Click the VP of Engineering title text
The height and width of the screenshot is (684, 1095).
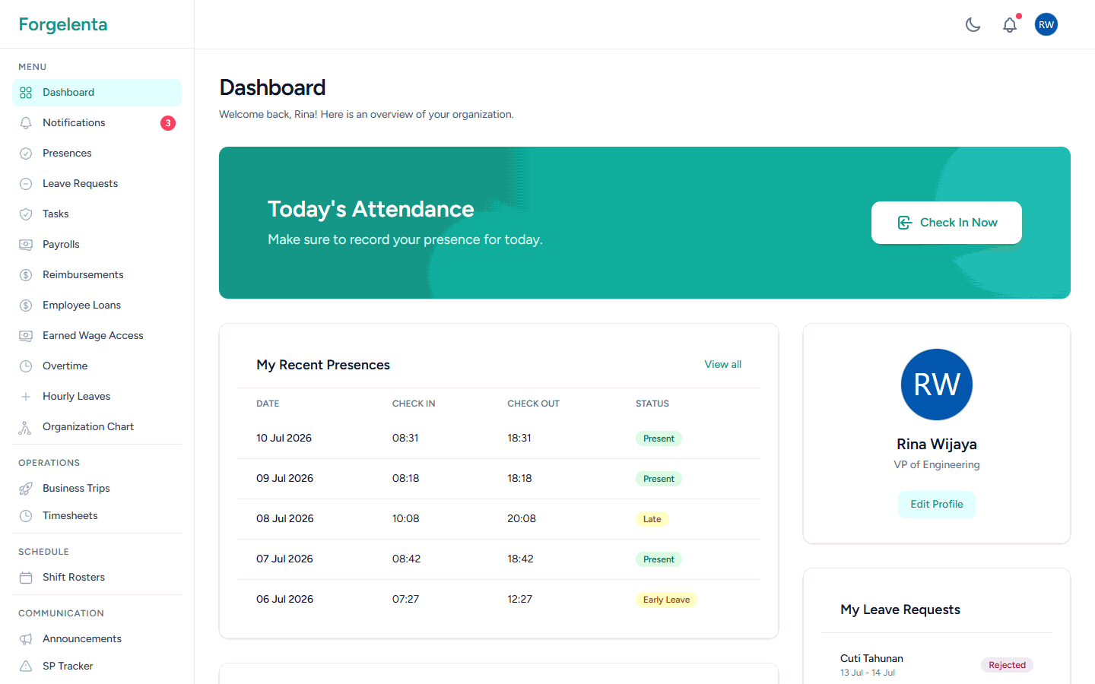(x=937, y=465)
